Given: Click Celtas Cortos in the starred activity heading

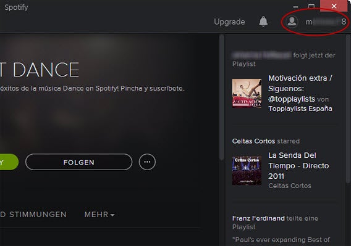Looking at the screenshot, I should tap(253, 141).
